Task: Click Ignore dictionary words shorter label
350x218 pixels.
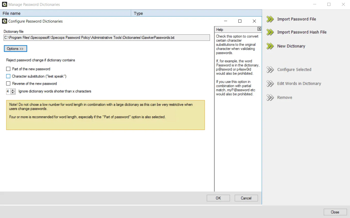Action: tap(55, 91)
